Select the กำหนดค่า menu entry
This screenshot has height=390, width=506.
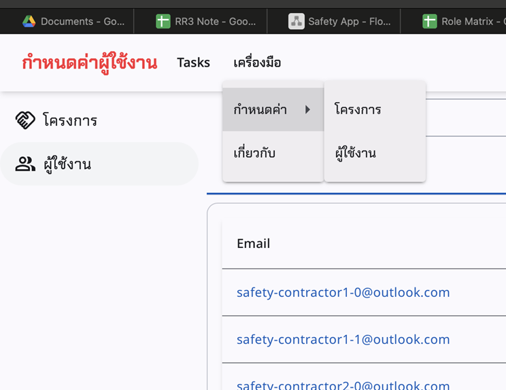[x=273, y=109]
